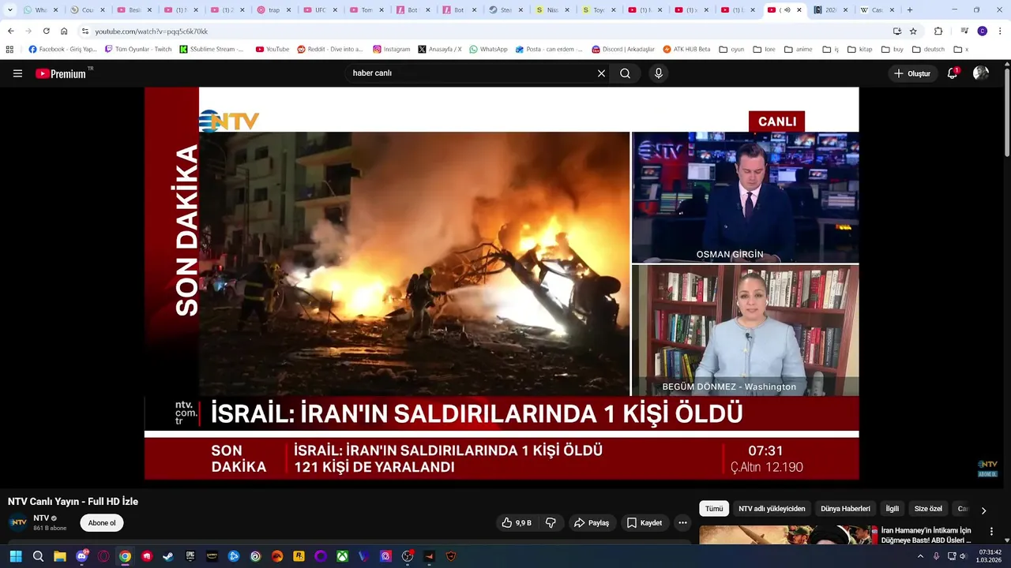Select 'NTV adlı yükleyiciden' chip

(772, 509)
